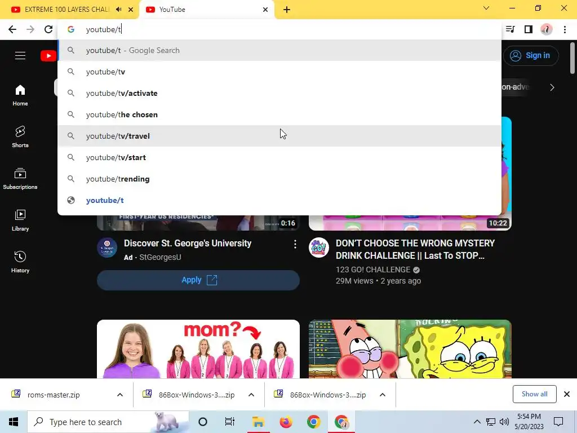577x433 pixels.
Task: Open File Explorer from taskbar
Action: point(258,422)
